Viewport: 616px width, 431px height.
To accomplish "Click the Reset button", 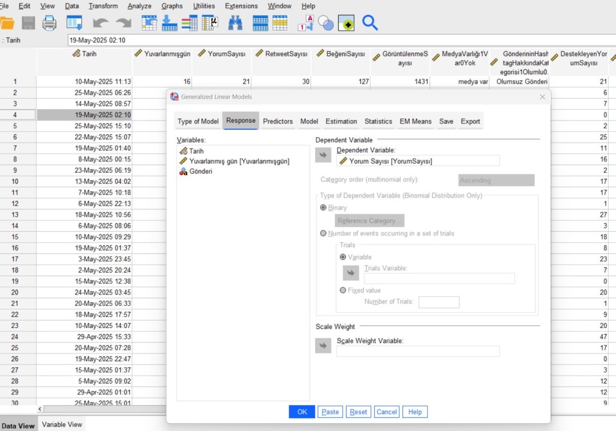I will 359,412.
